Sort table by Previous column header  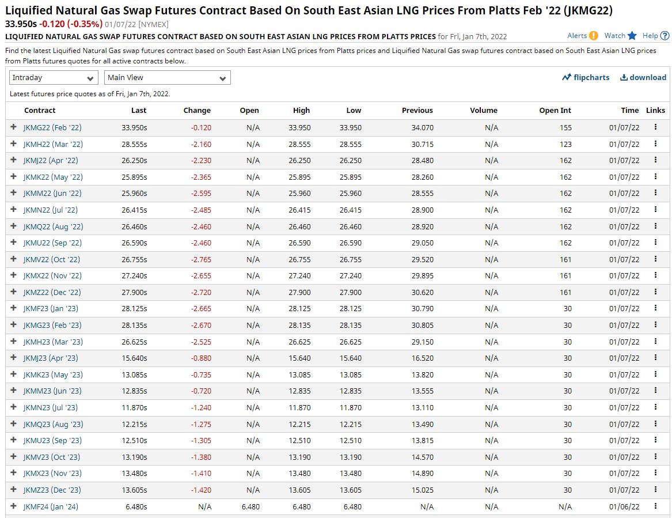point(417,110)
